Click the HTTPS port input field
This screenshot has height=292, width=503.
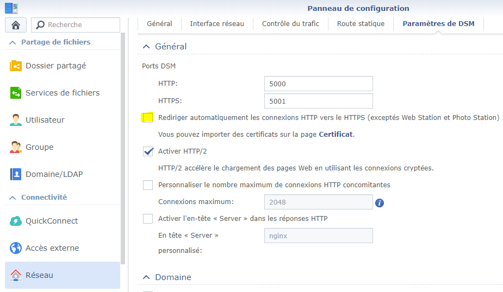[318, 101]
